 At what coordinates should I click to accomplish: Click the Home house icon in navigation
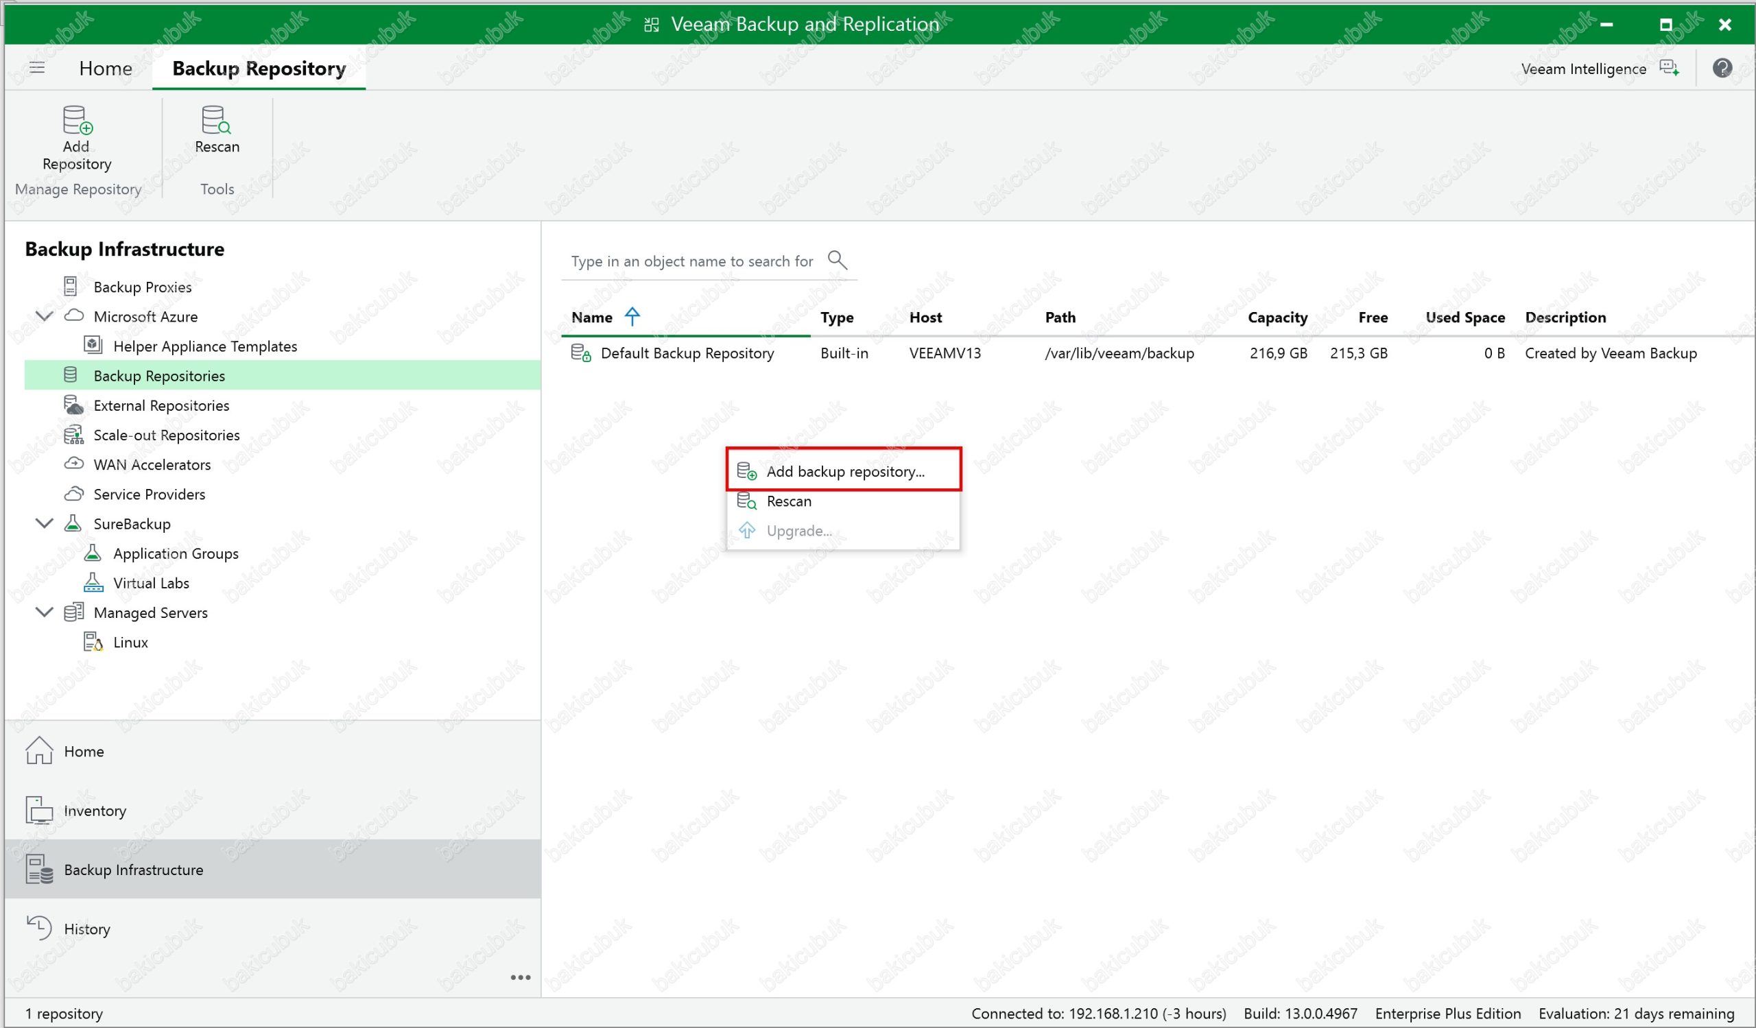point(39,751)
